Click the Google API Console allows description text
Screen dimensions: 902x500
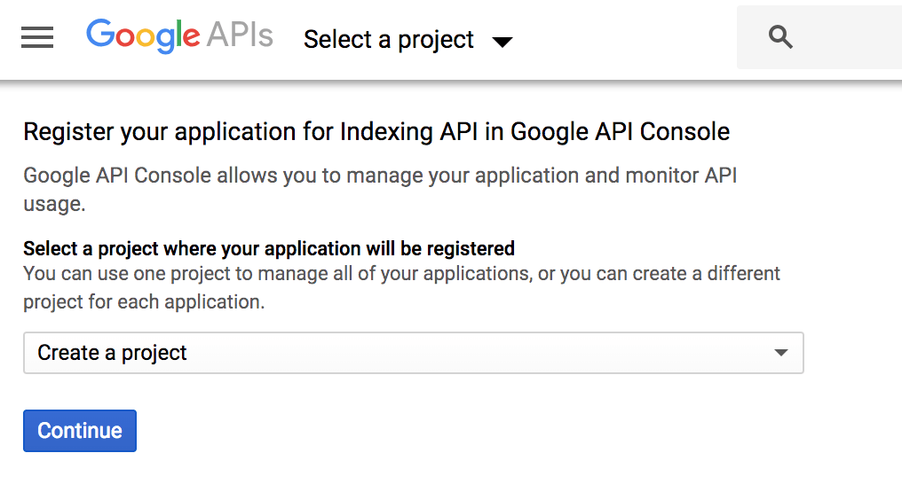pos(380,189)
